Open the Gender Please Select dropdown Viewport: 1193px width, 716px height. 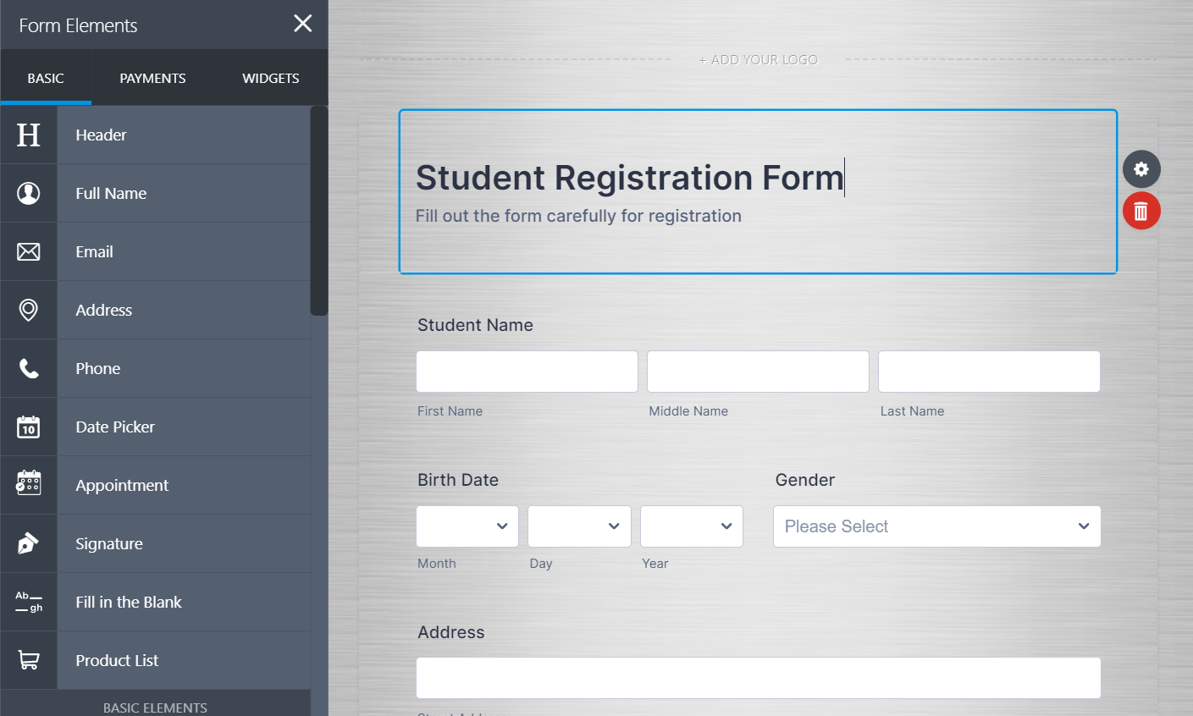point(936,526)
